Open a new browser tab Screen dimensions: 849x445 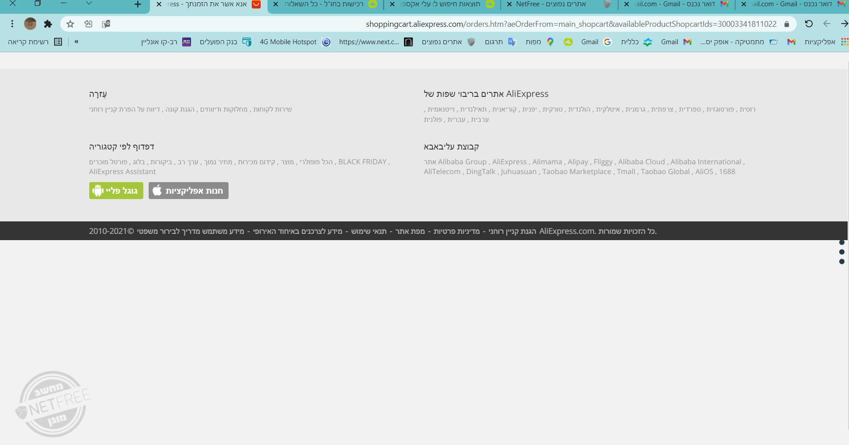137,4
